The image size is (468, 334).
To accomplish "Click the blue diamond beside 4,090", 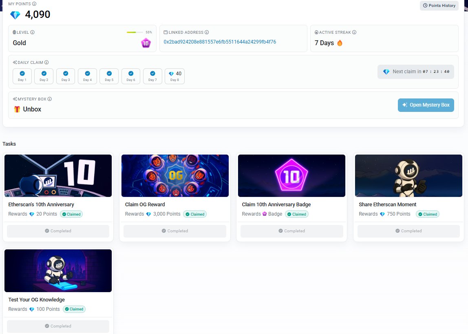I will click(15, 15).
